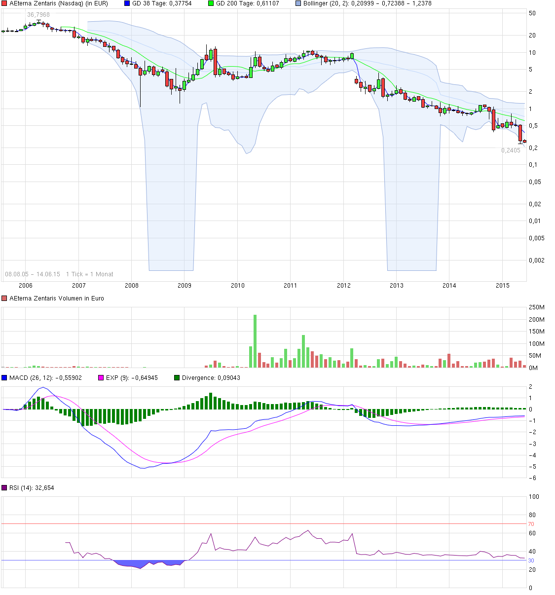Click the blue MACD legend swatch
555x595 pixels.
[4, 378]
